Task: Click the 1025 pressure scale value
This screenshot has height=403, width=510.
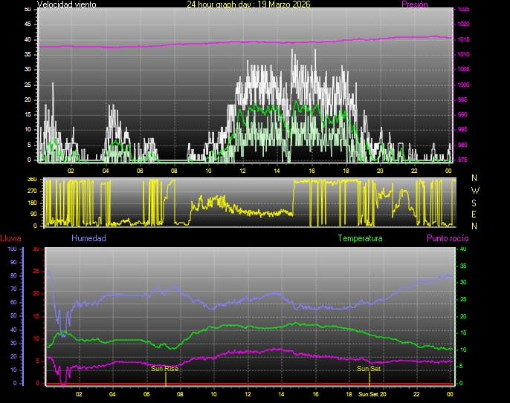Action: pyautogui.click(x=463, y=10)
